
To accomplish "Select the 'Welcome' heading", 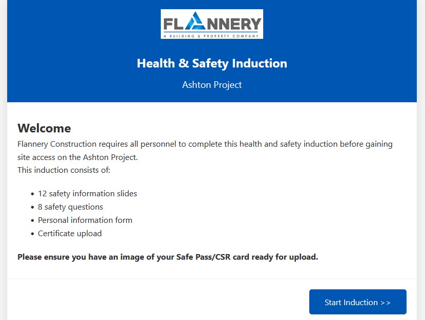I will pos(44,128).
